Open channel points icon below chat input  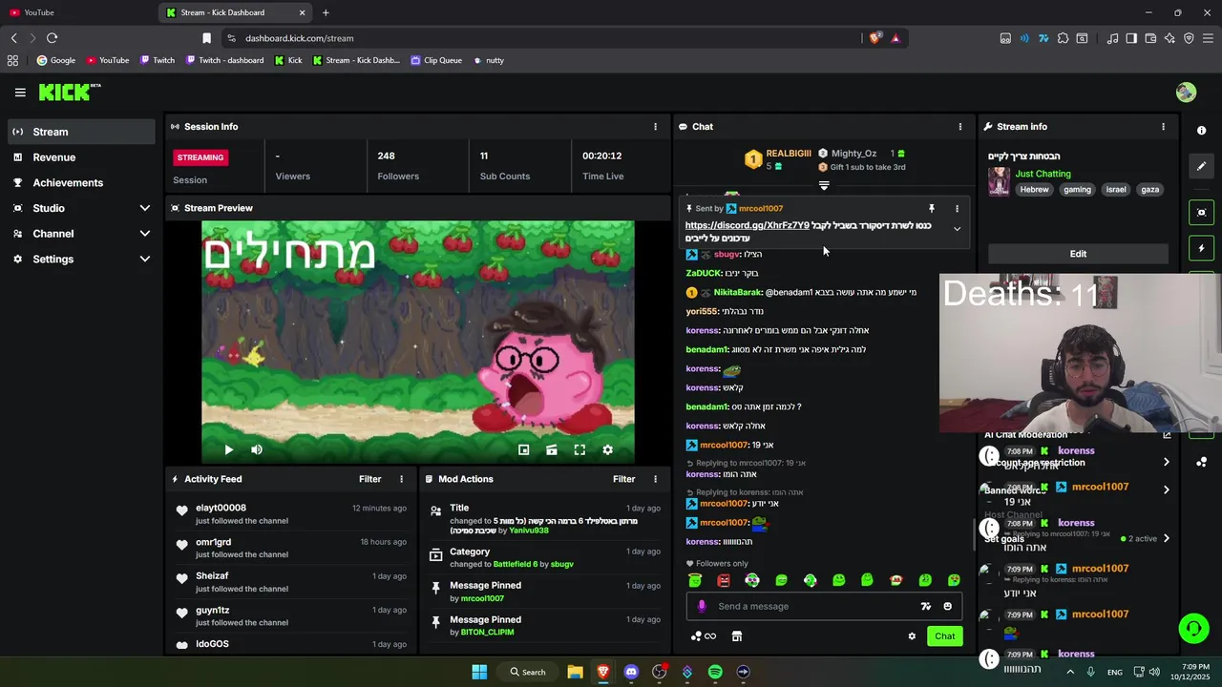(x=704, y=636)
